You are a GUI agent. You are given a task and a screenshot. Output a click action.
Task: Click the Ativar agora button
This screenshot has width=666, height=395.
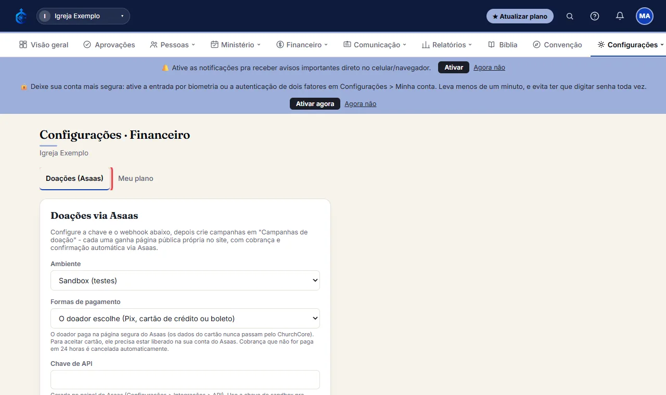315,104
